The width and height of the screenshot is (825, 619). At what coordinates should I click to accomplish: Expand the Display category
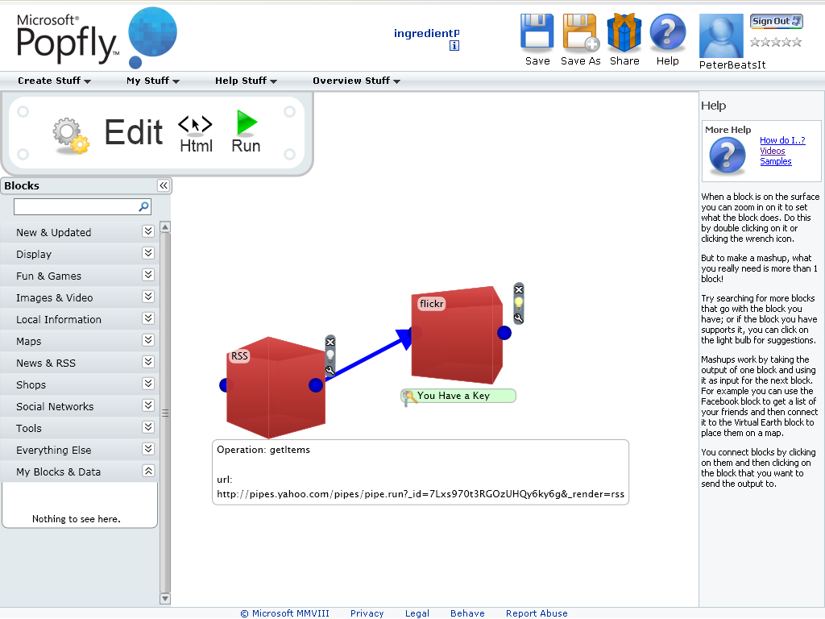coord(148,253)
